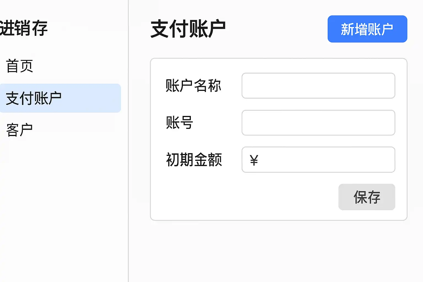Click the ¥ currency symbol
Screen dimensions: 423x282
(x=254, y=160)
